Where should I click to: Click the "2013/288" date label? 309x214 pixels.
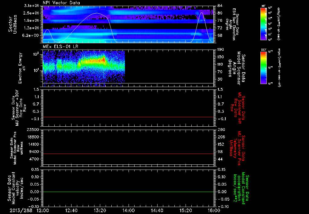(21, 210)
